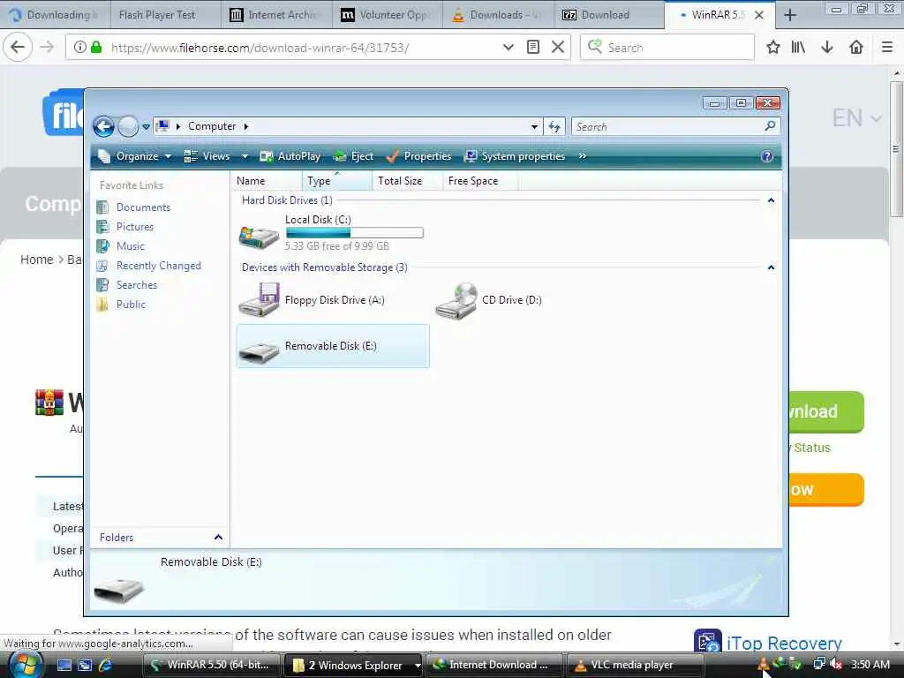Open the Views dropdown arrow
This screenshot has width=904, height=678.
point(245,156)
